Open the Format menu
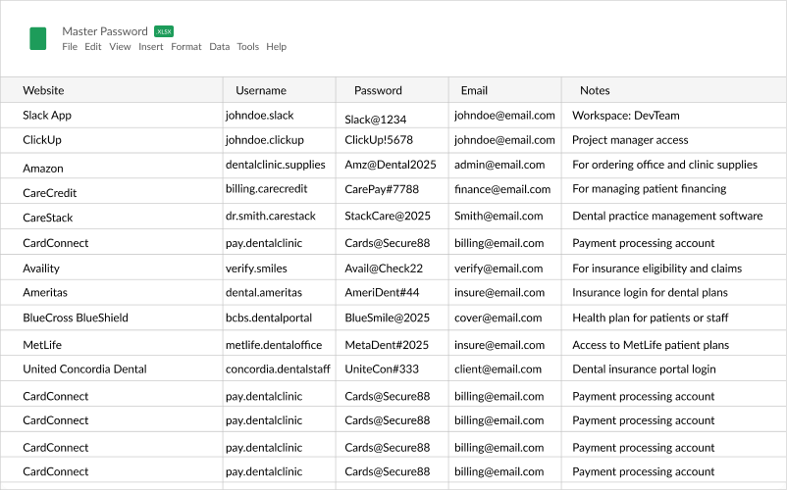The height and width of the screenshot is (490, 787). (186, 47)
